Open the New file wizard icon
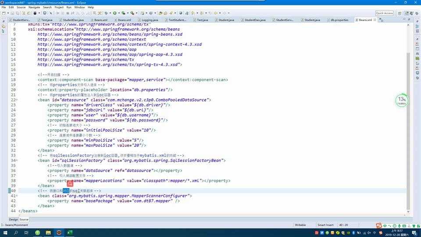 pos(4,13)
